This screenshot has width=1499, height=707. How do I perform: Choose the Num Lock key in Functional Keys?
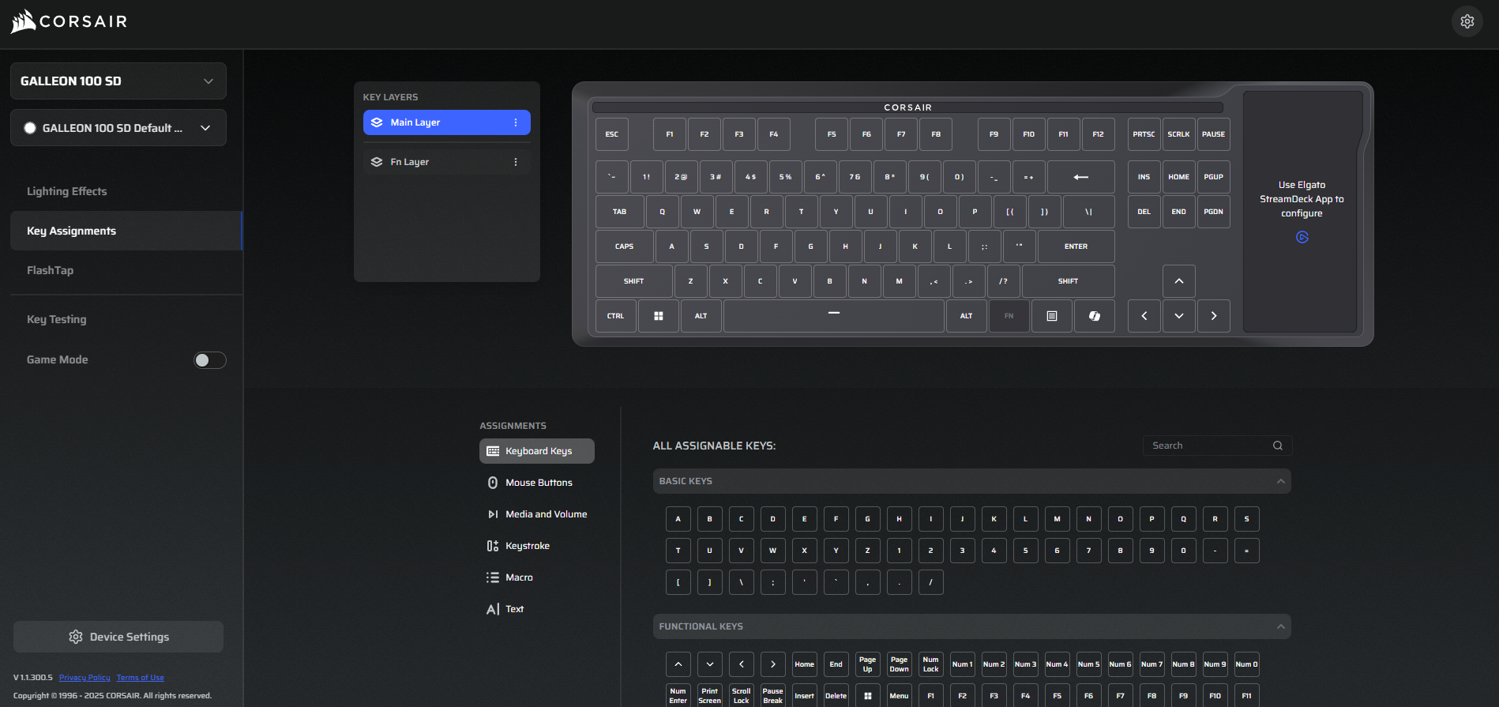(930, 664)
